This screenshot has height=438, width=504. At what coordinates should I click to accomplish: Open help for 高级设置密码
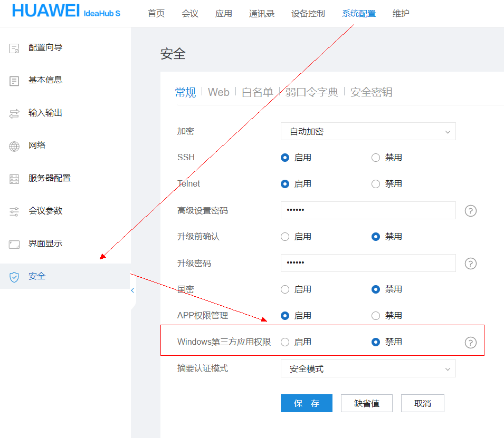click(x=471, y=211)
